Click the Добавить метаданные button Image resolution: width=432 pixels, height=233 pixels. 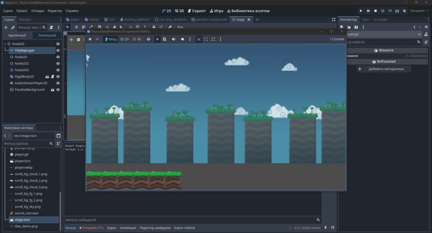coord(384,69)
